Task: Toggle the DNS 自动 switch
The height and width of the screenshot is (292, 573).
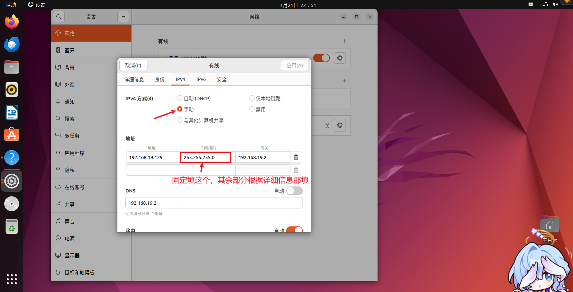Action: (294, 191)
